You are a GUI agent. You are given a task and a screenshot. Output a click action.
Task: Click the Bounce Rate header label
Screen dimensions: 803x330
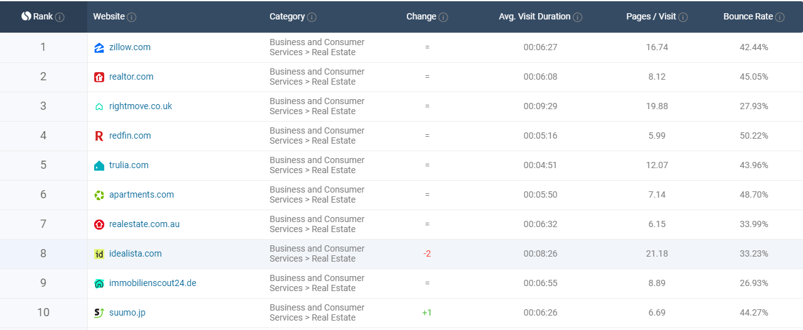748,16
